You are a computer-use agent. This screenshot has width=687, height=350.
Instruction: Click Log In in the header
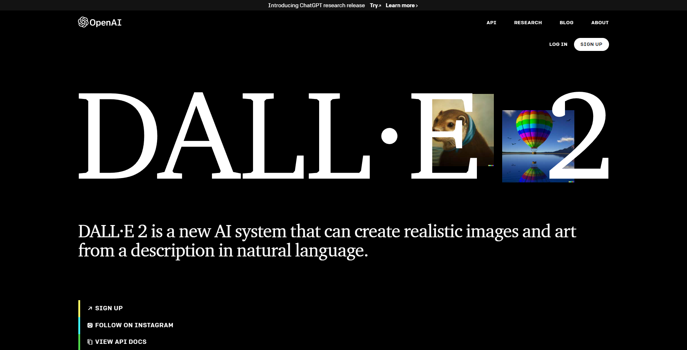[x=558, y=44]
